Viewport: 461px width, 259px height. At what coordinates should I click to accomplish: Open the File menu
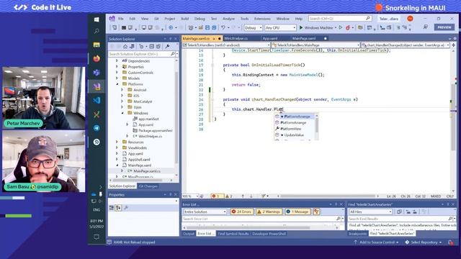point(121,19)
